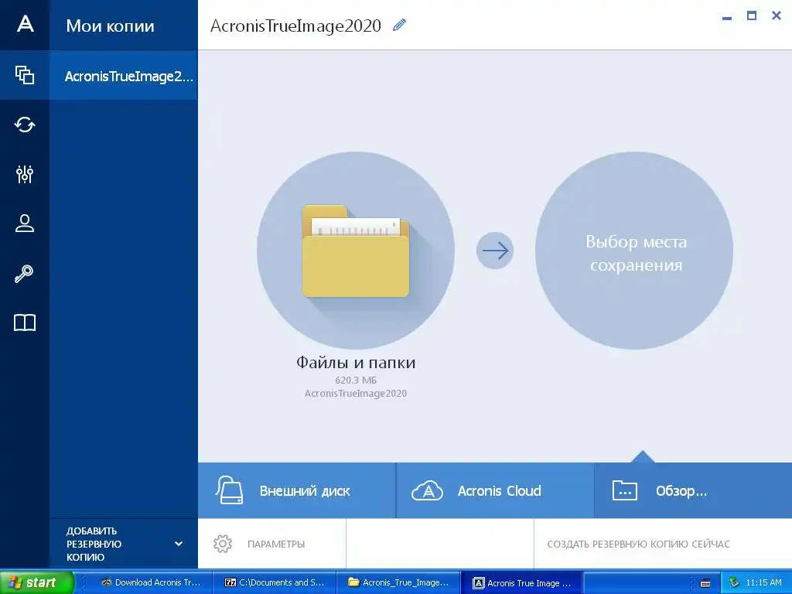
Task: Click Обзор… to browse for location
Action: (693, 490)
